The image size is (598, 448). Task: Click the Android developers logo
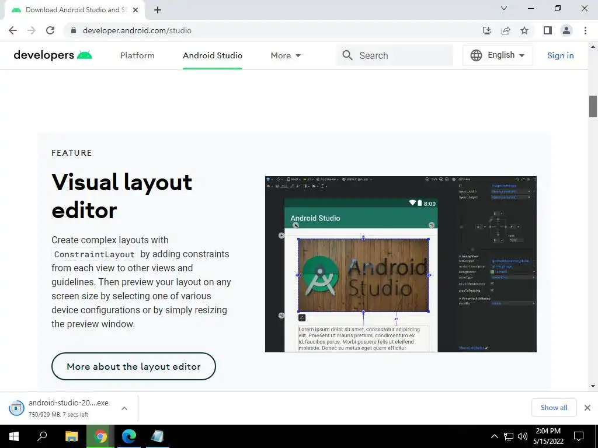(53, 55)
